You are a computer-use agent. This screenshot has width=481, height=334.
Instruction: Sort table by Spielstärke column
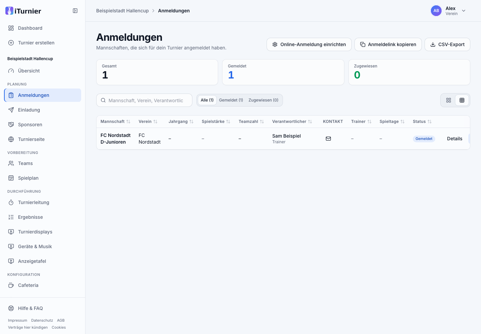tap(216, 122)
